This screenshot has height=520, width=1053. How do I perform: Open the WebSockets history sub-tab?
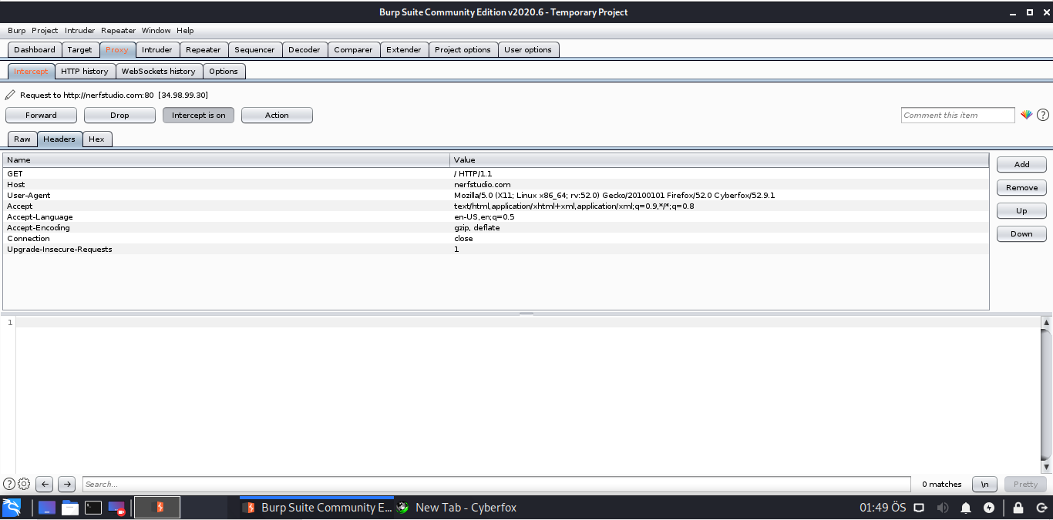159,71
